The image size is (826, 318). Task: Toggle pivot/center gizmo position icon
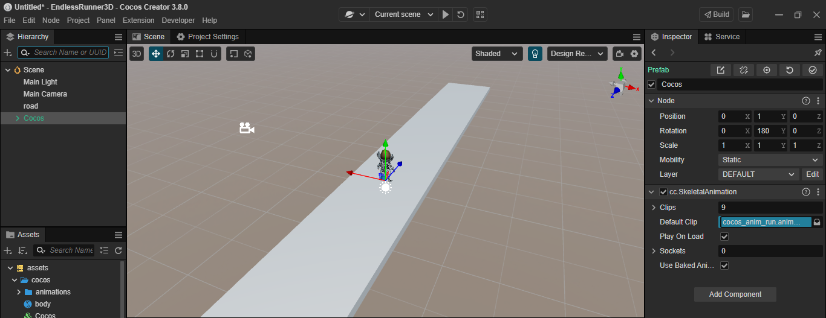pos(233,54)
